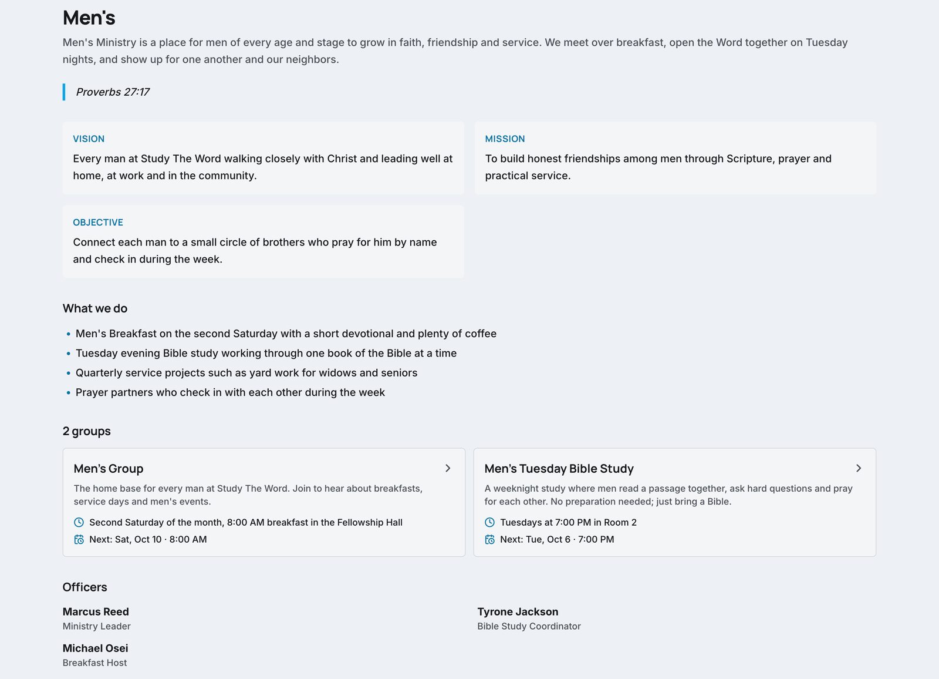Click officer name Michael Osei
The height and width of the screenshot is (679, 939).
[95, 648]
